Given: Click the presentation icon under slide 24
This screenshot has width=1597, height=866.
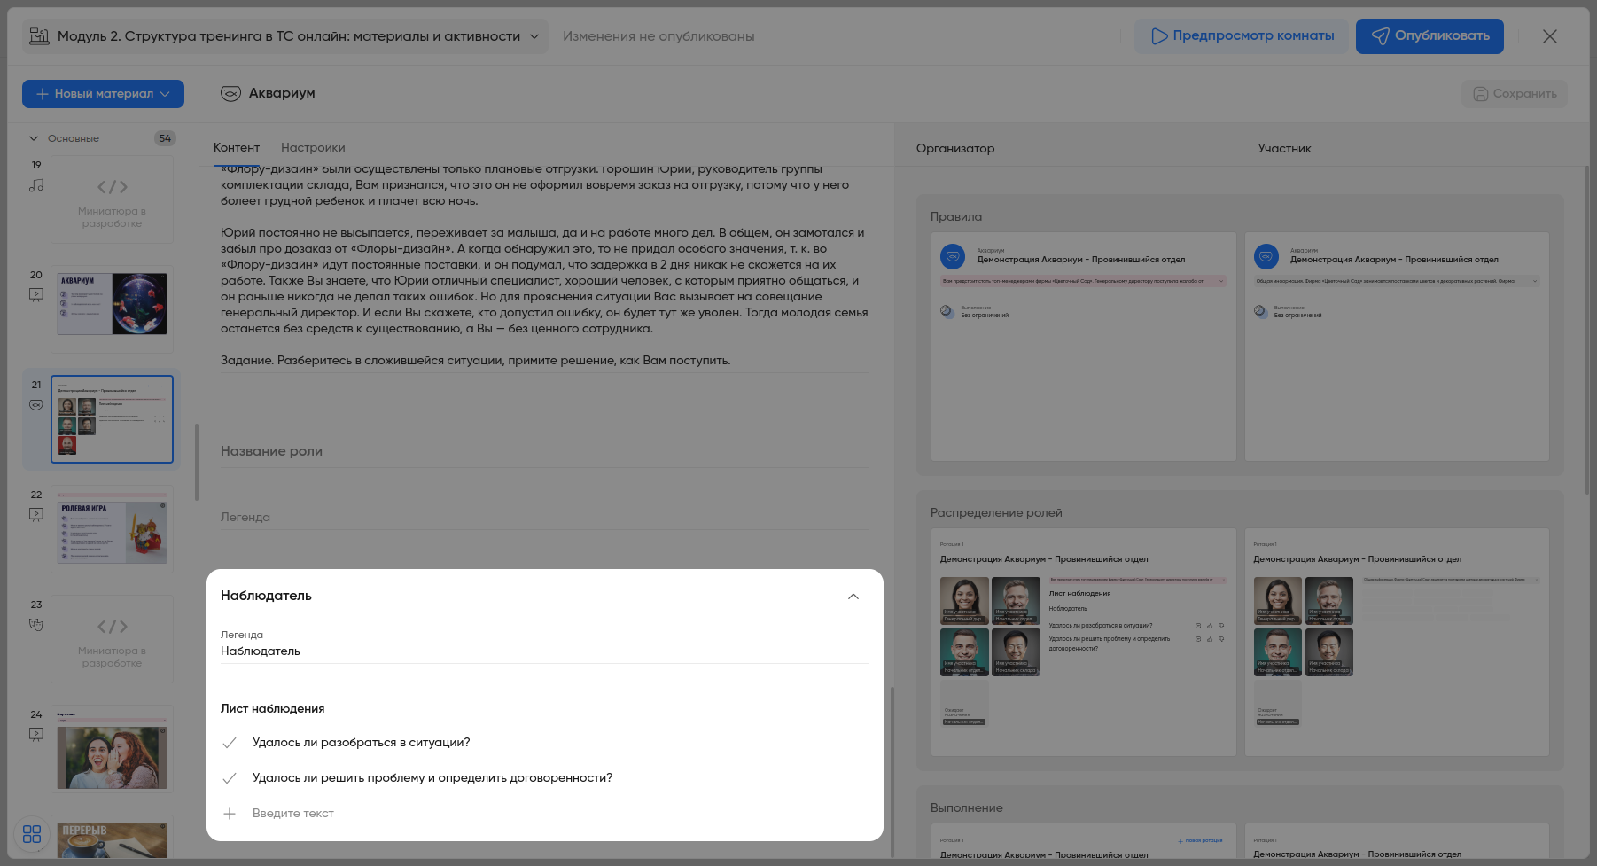Looking at the screenshot, I should click(36, 734).
